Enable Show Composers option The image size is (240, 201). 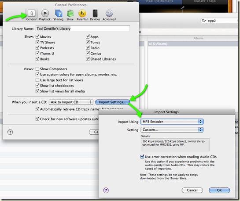[x=37, y=69]
